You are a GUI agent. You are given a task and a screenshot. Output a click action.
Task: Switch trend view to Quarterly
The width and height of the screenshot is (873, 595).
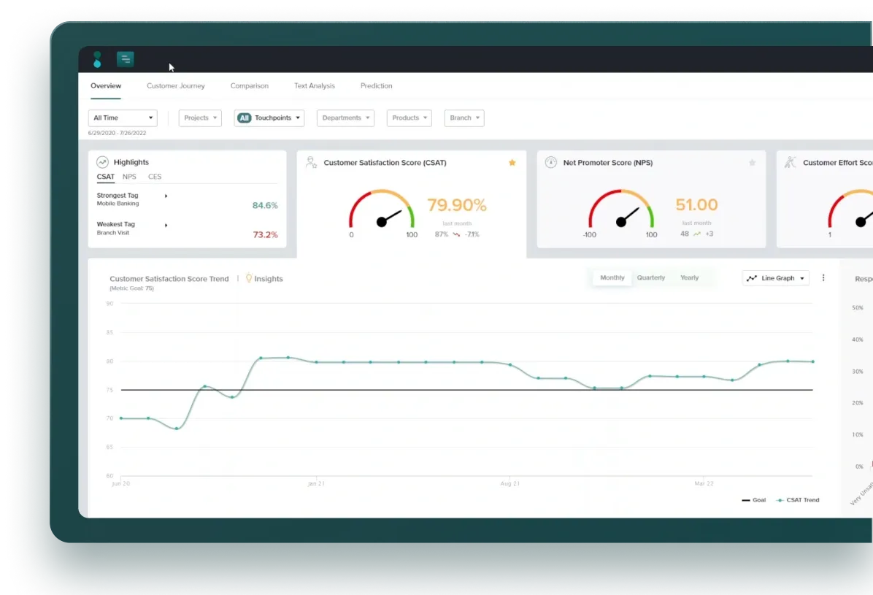(650, 278)
